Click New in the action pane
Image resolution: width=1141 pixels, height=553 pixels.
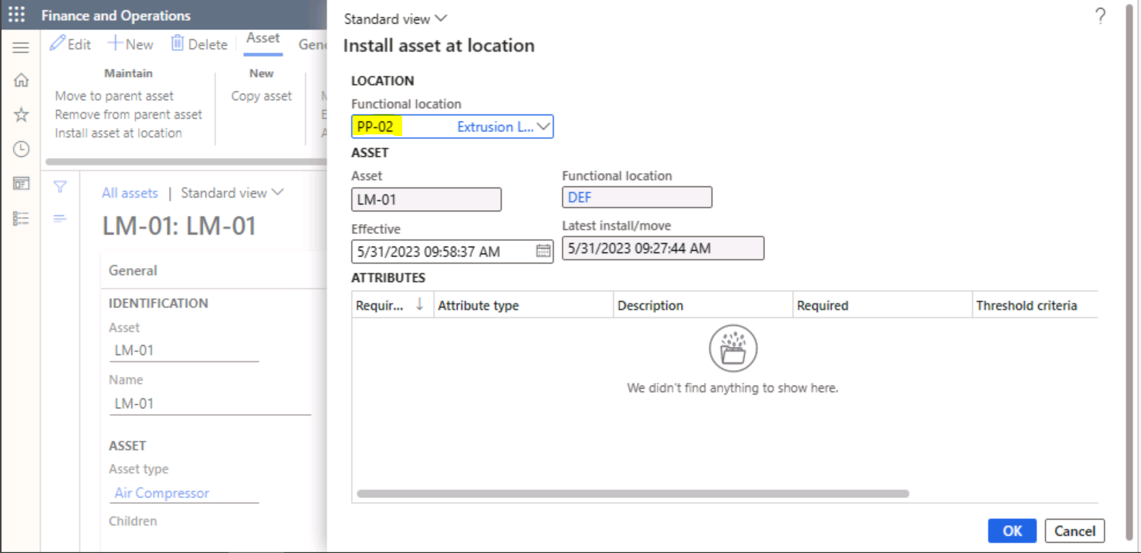click(130, 44)
